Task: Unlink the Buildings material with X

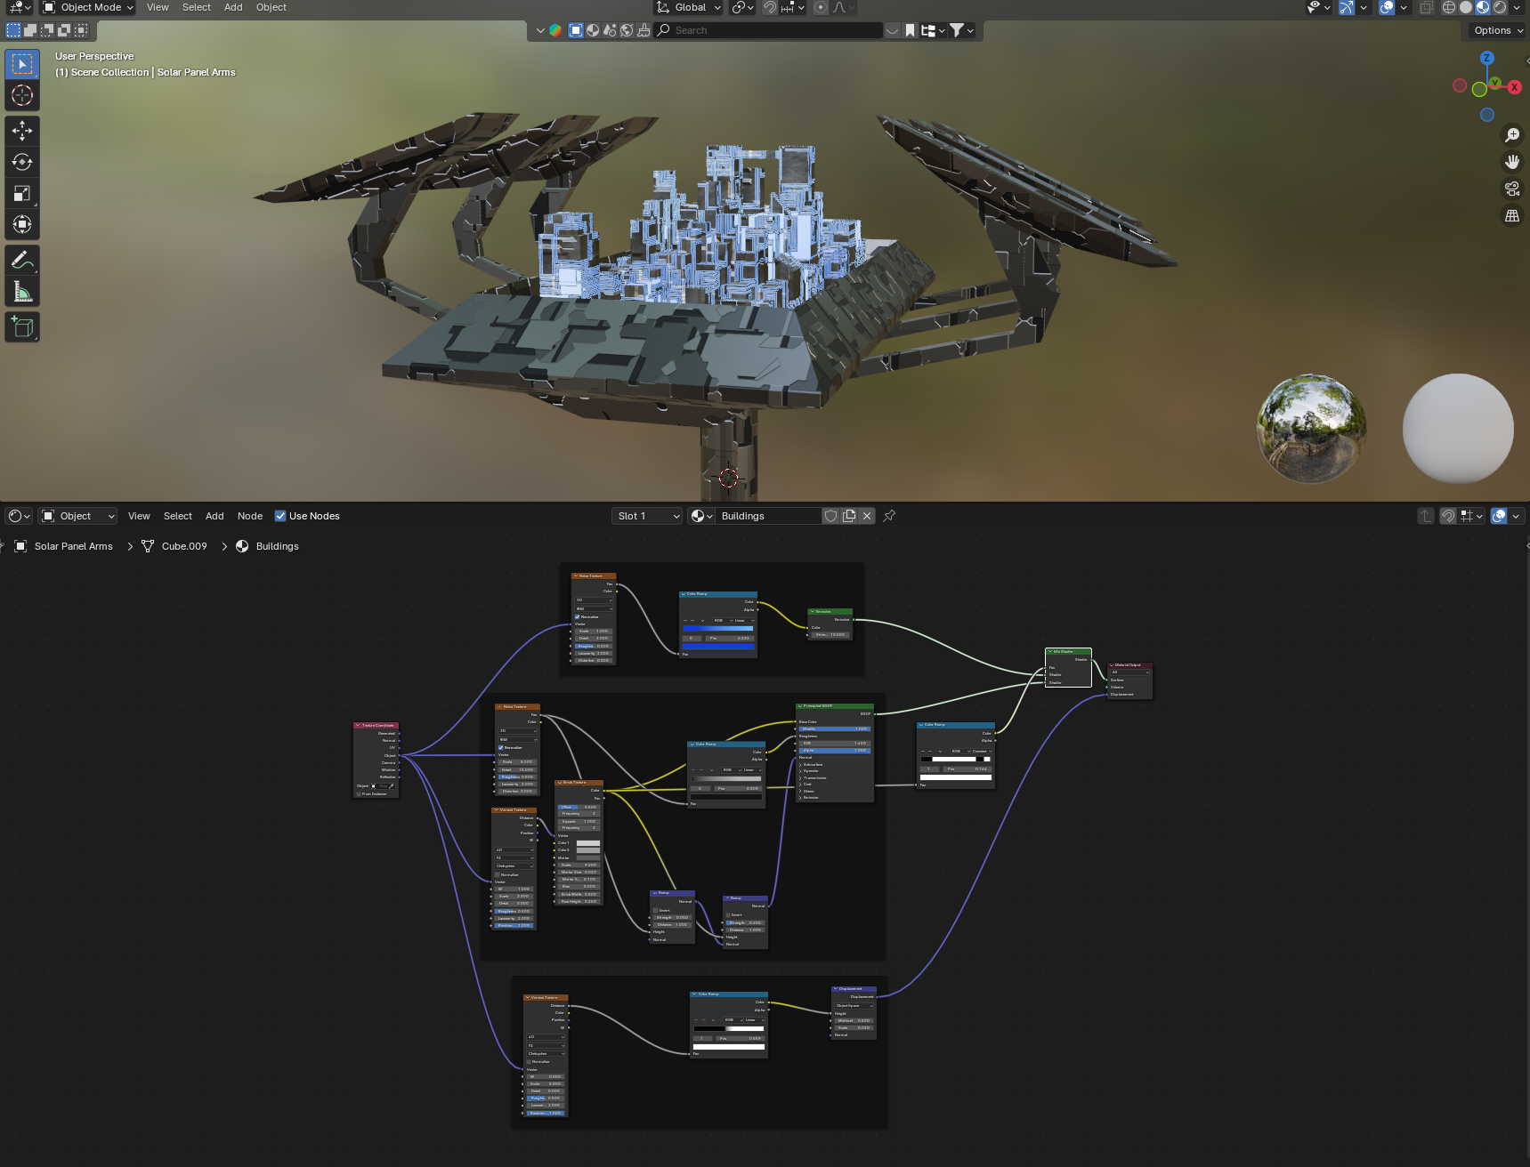Action: [x=867, y=516]
